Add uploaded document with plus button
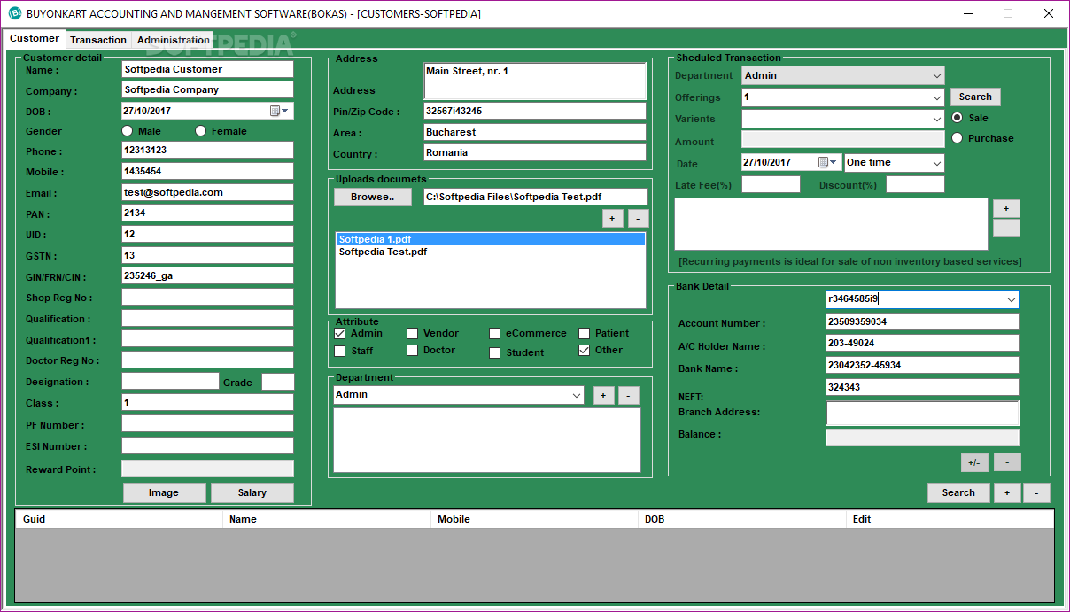 (x=613, y=218)
